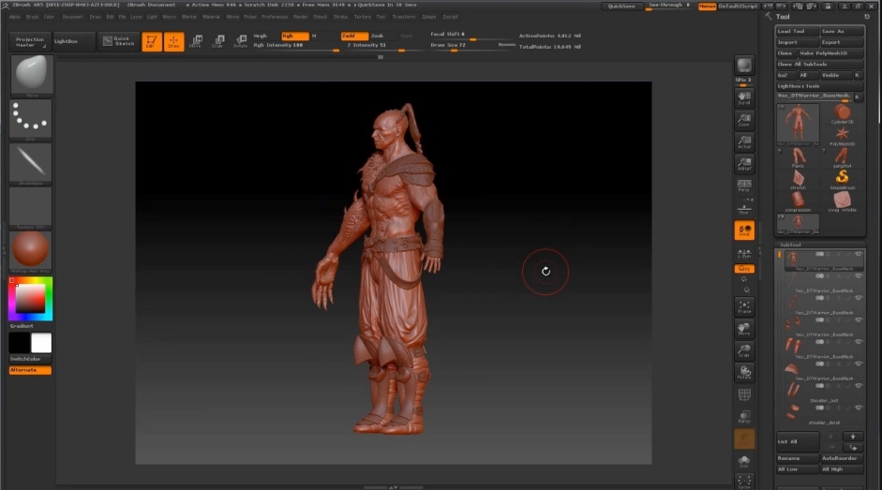Select the Pantz tool thumbnail
The image size is (882, 490).
(799, 157)
